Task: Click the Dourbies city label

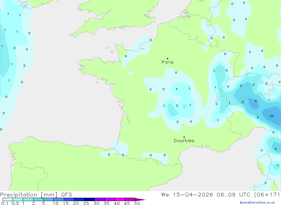Action: [184, 141]
